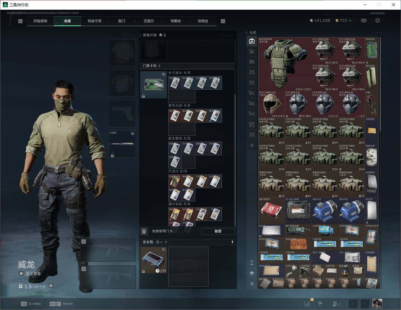401x310 pixels.
Task: Click the 长弓溪谷: 4/6 label
Action: click(x=179, y=73)
